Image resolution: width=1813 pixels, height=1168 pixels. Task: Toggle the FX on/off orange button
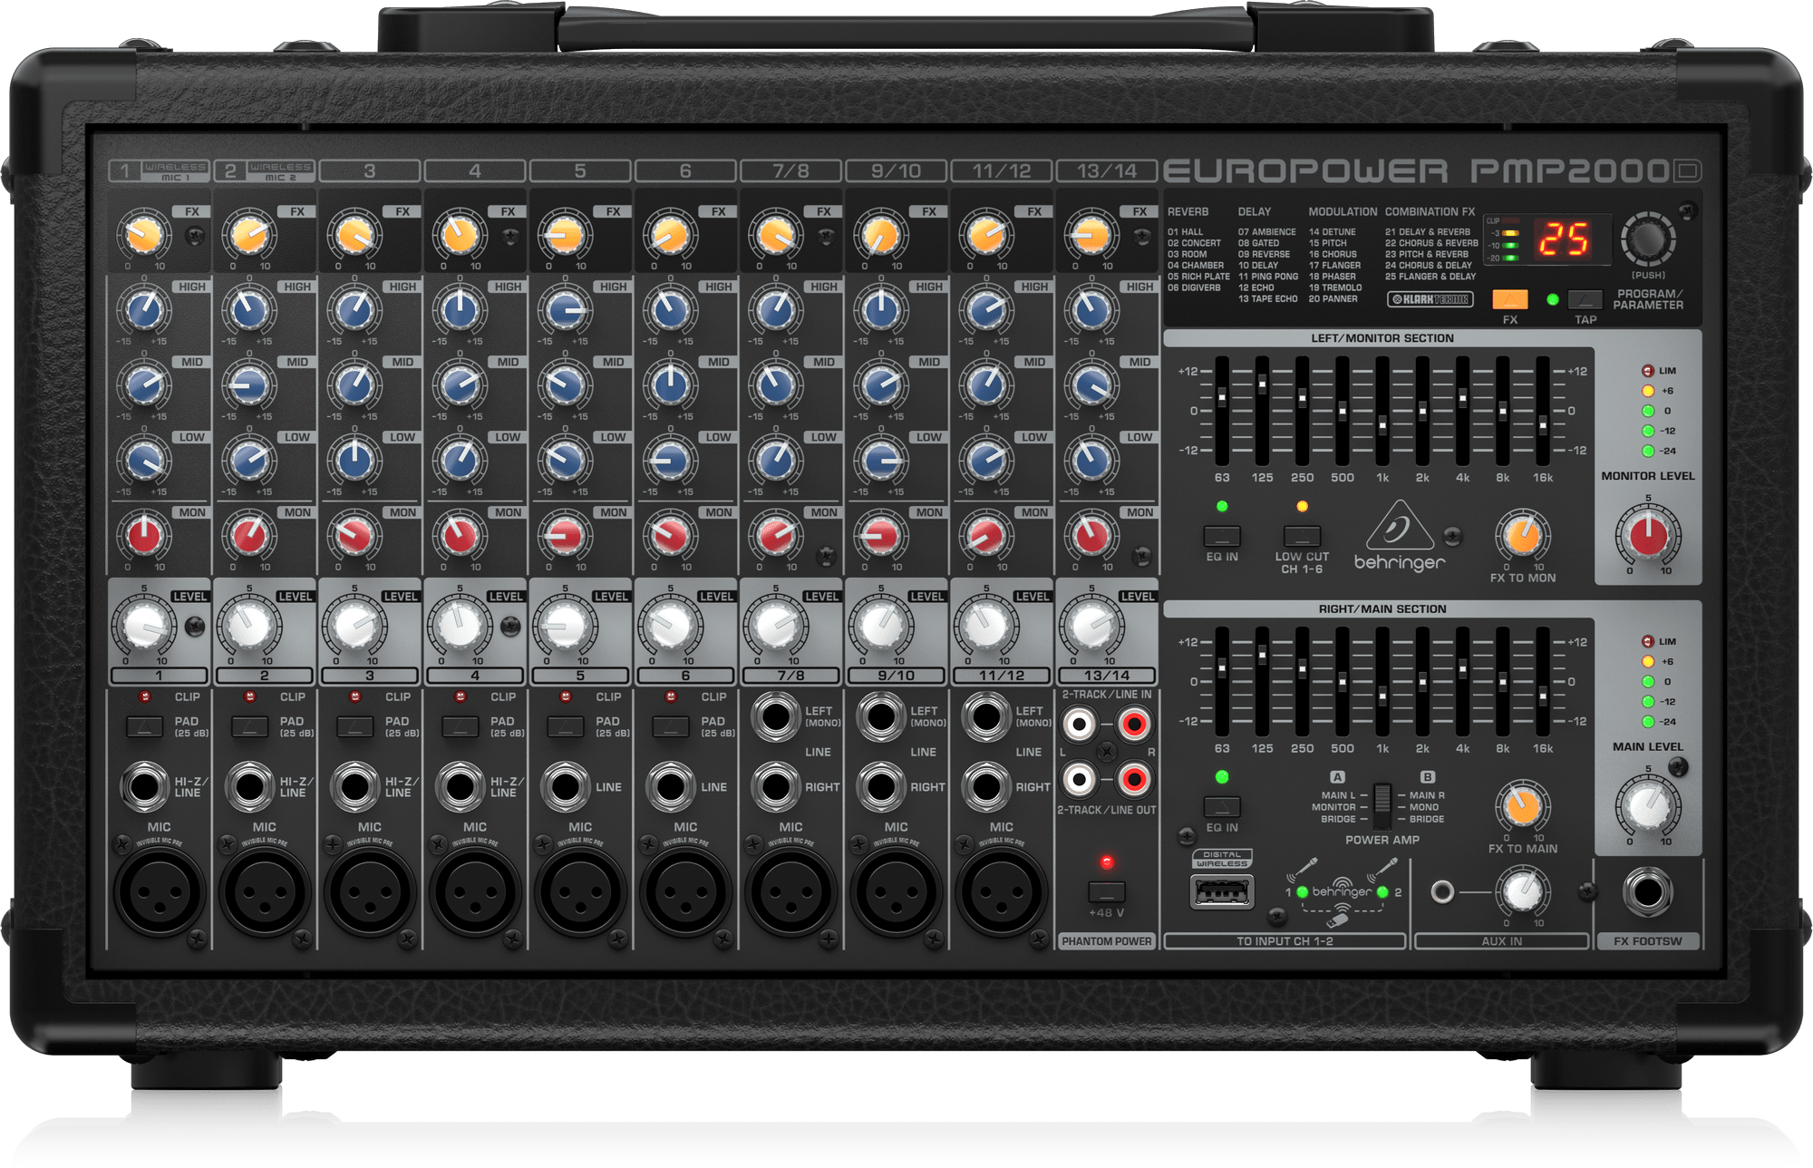tap(1510, 299)
